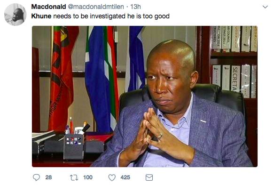Open the attached photo of man in blazer
Viewport: 274px width, 185px height.
(x=145, y=97)
